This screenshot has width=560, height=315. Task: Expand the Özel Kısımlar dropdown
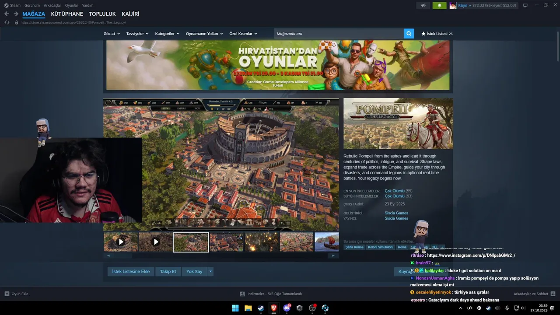(243, 34)
